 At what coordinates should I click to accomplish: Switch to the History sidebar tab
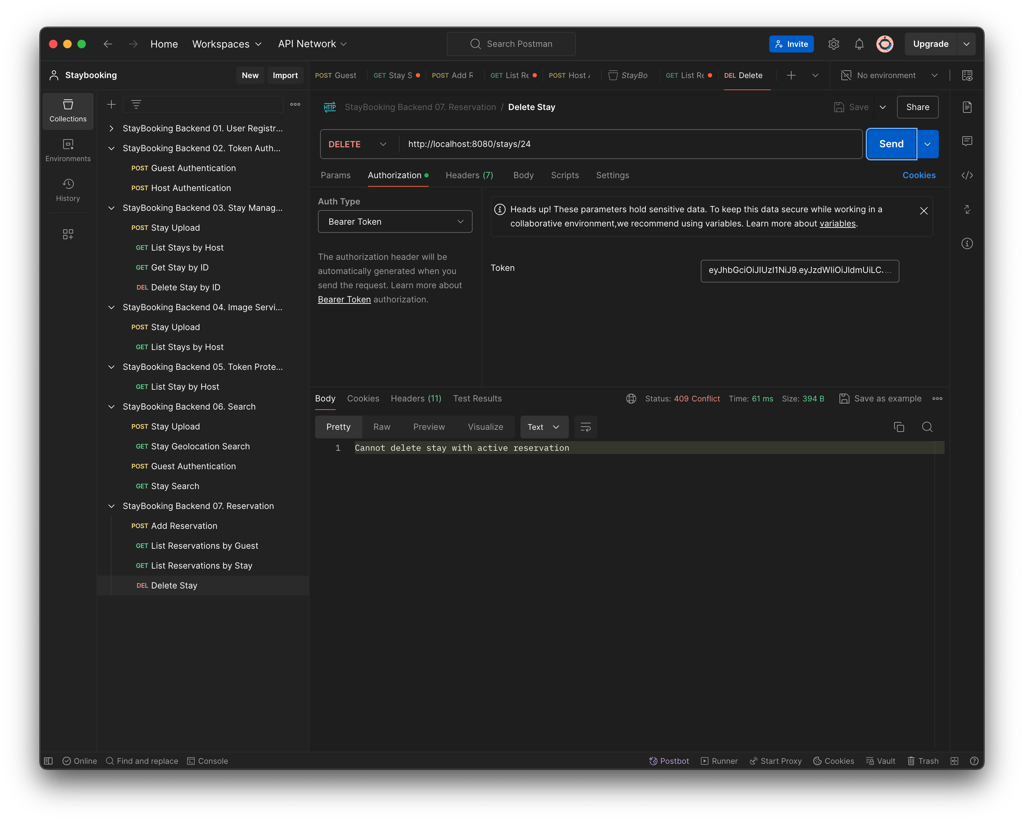(68, 190)
